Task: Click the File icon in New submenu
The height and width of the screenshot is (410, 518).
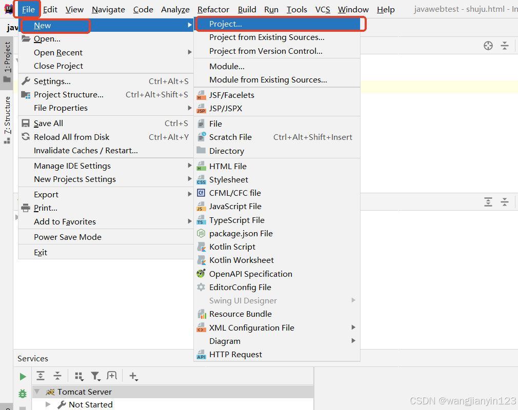Action: [x=201, y=124]
